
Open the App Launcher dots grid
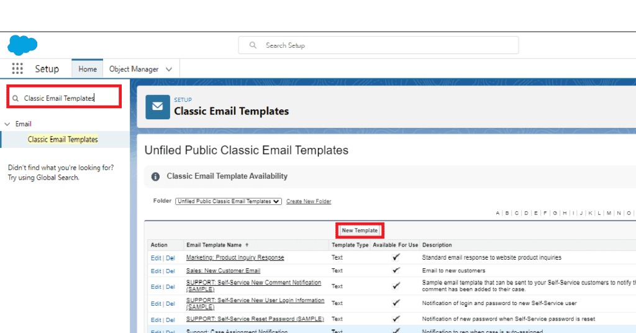coord(17,68)
